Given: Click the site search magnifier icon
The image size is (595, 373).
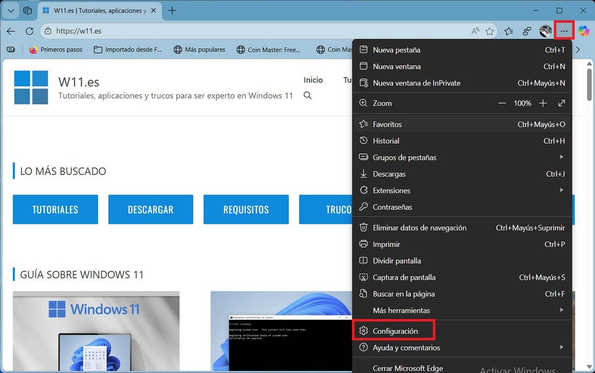Looking at the screenshot, I should pos(307,96).
